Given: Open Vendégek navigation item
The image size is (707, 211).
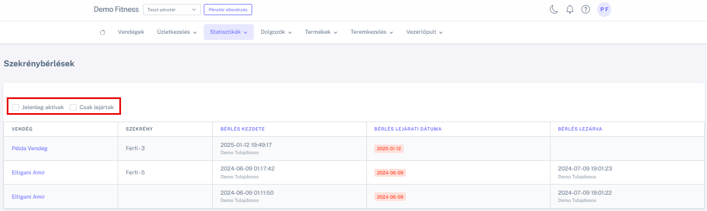Looking at the screenshot, I should (x=131, y=32).
